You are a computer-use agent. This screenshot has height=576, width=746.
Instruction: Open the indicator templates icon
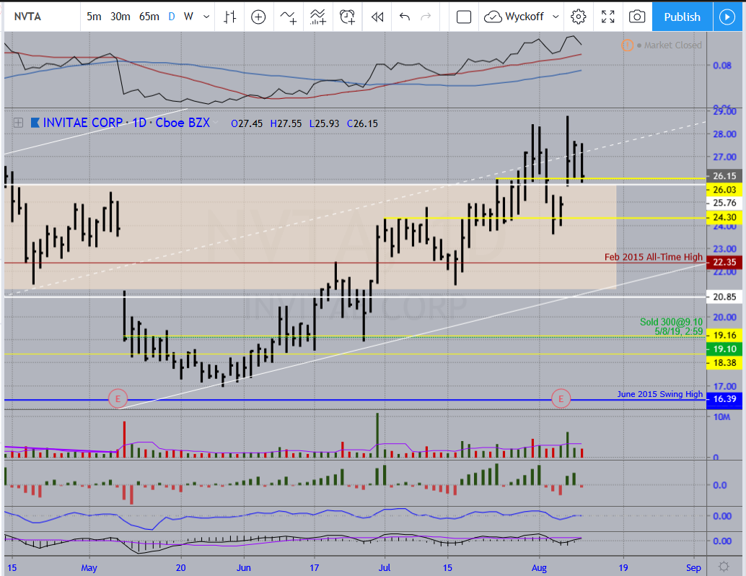[317, 17]
